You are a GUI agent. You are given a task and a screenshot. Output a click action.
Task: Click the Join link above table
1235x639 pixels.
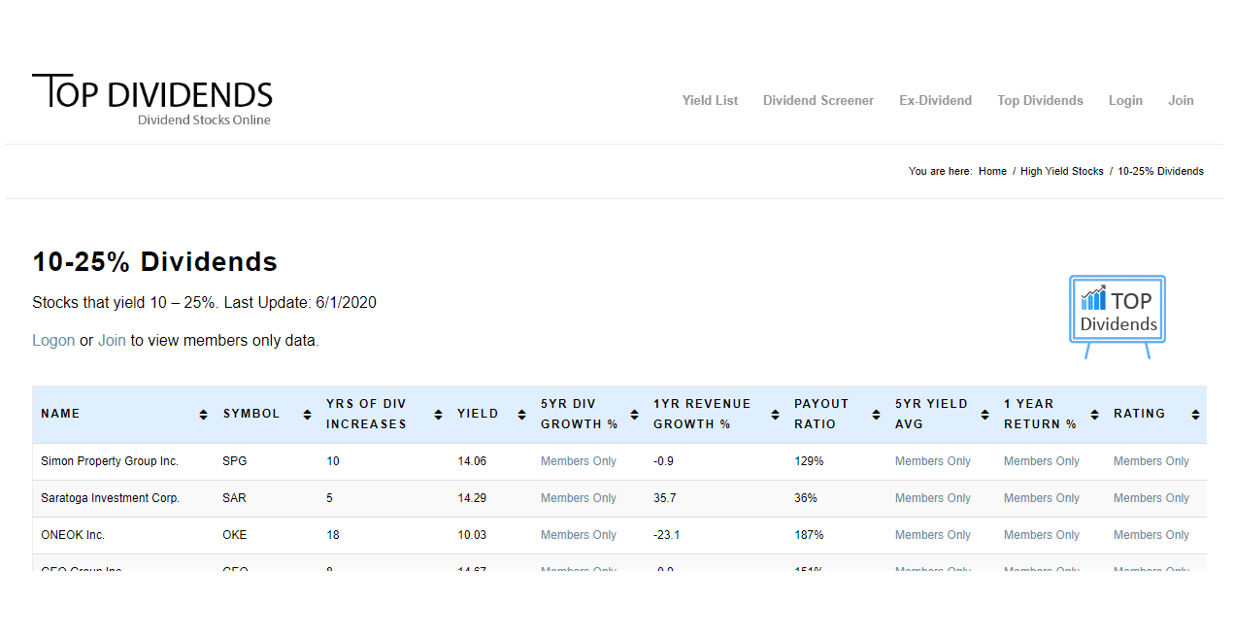pyautogui.click(x=112, y=341)
